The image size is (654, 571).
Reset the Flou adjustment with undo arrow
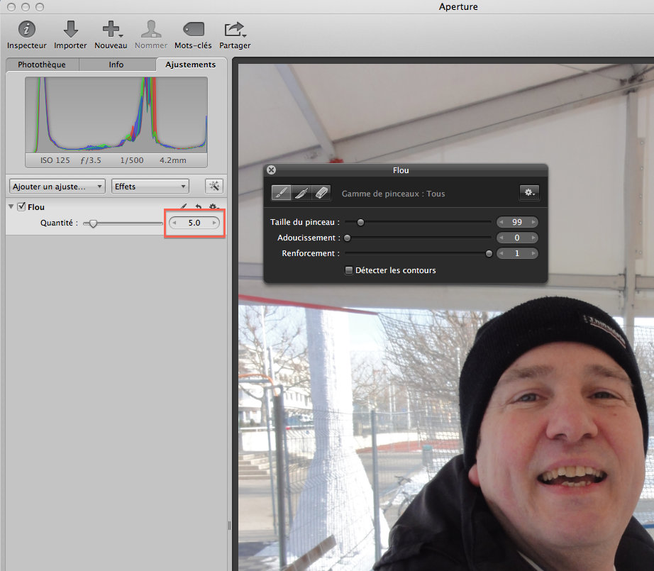tap(198, 207)
